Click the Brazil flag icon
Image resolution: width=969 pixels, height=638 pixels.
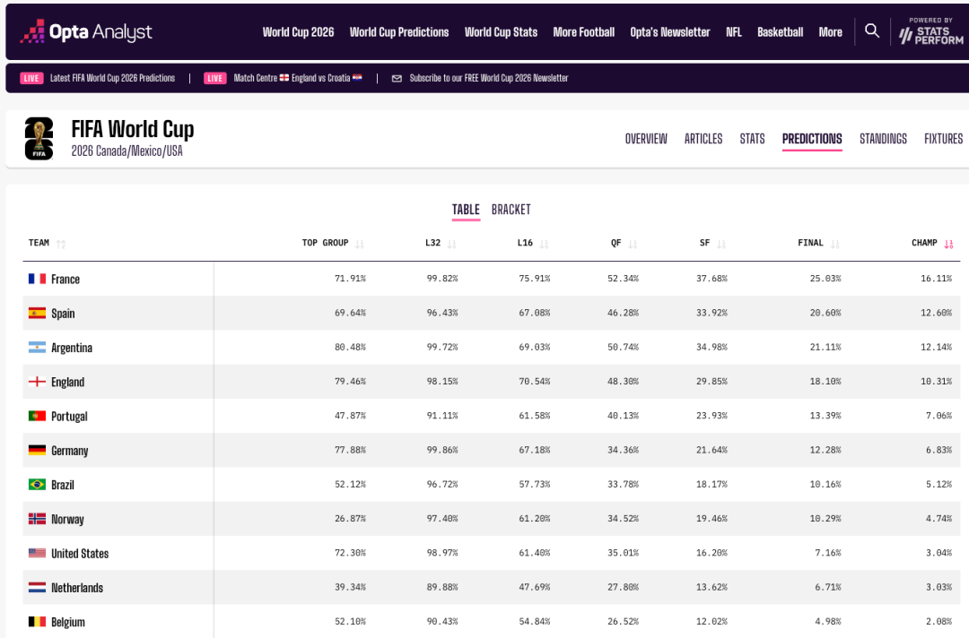point(37,485)
